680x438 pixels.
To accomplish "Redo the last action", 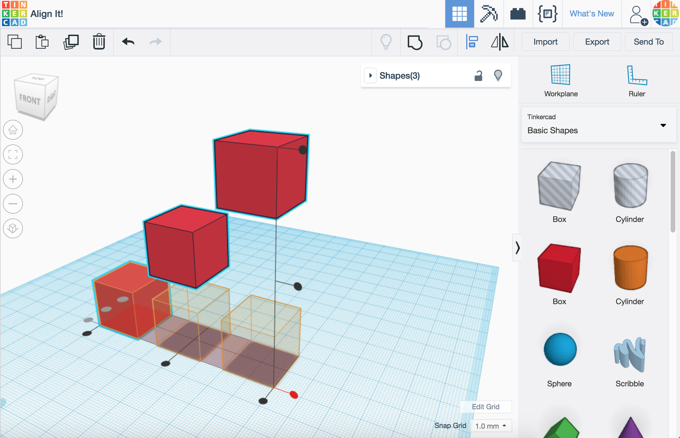I will click(155, 42).
